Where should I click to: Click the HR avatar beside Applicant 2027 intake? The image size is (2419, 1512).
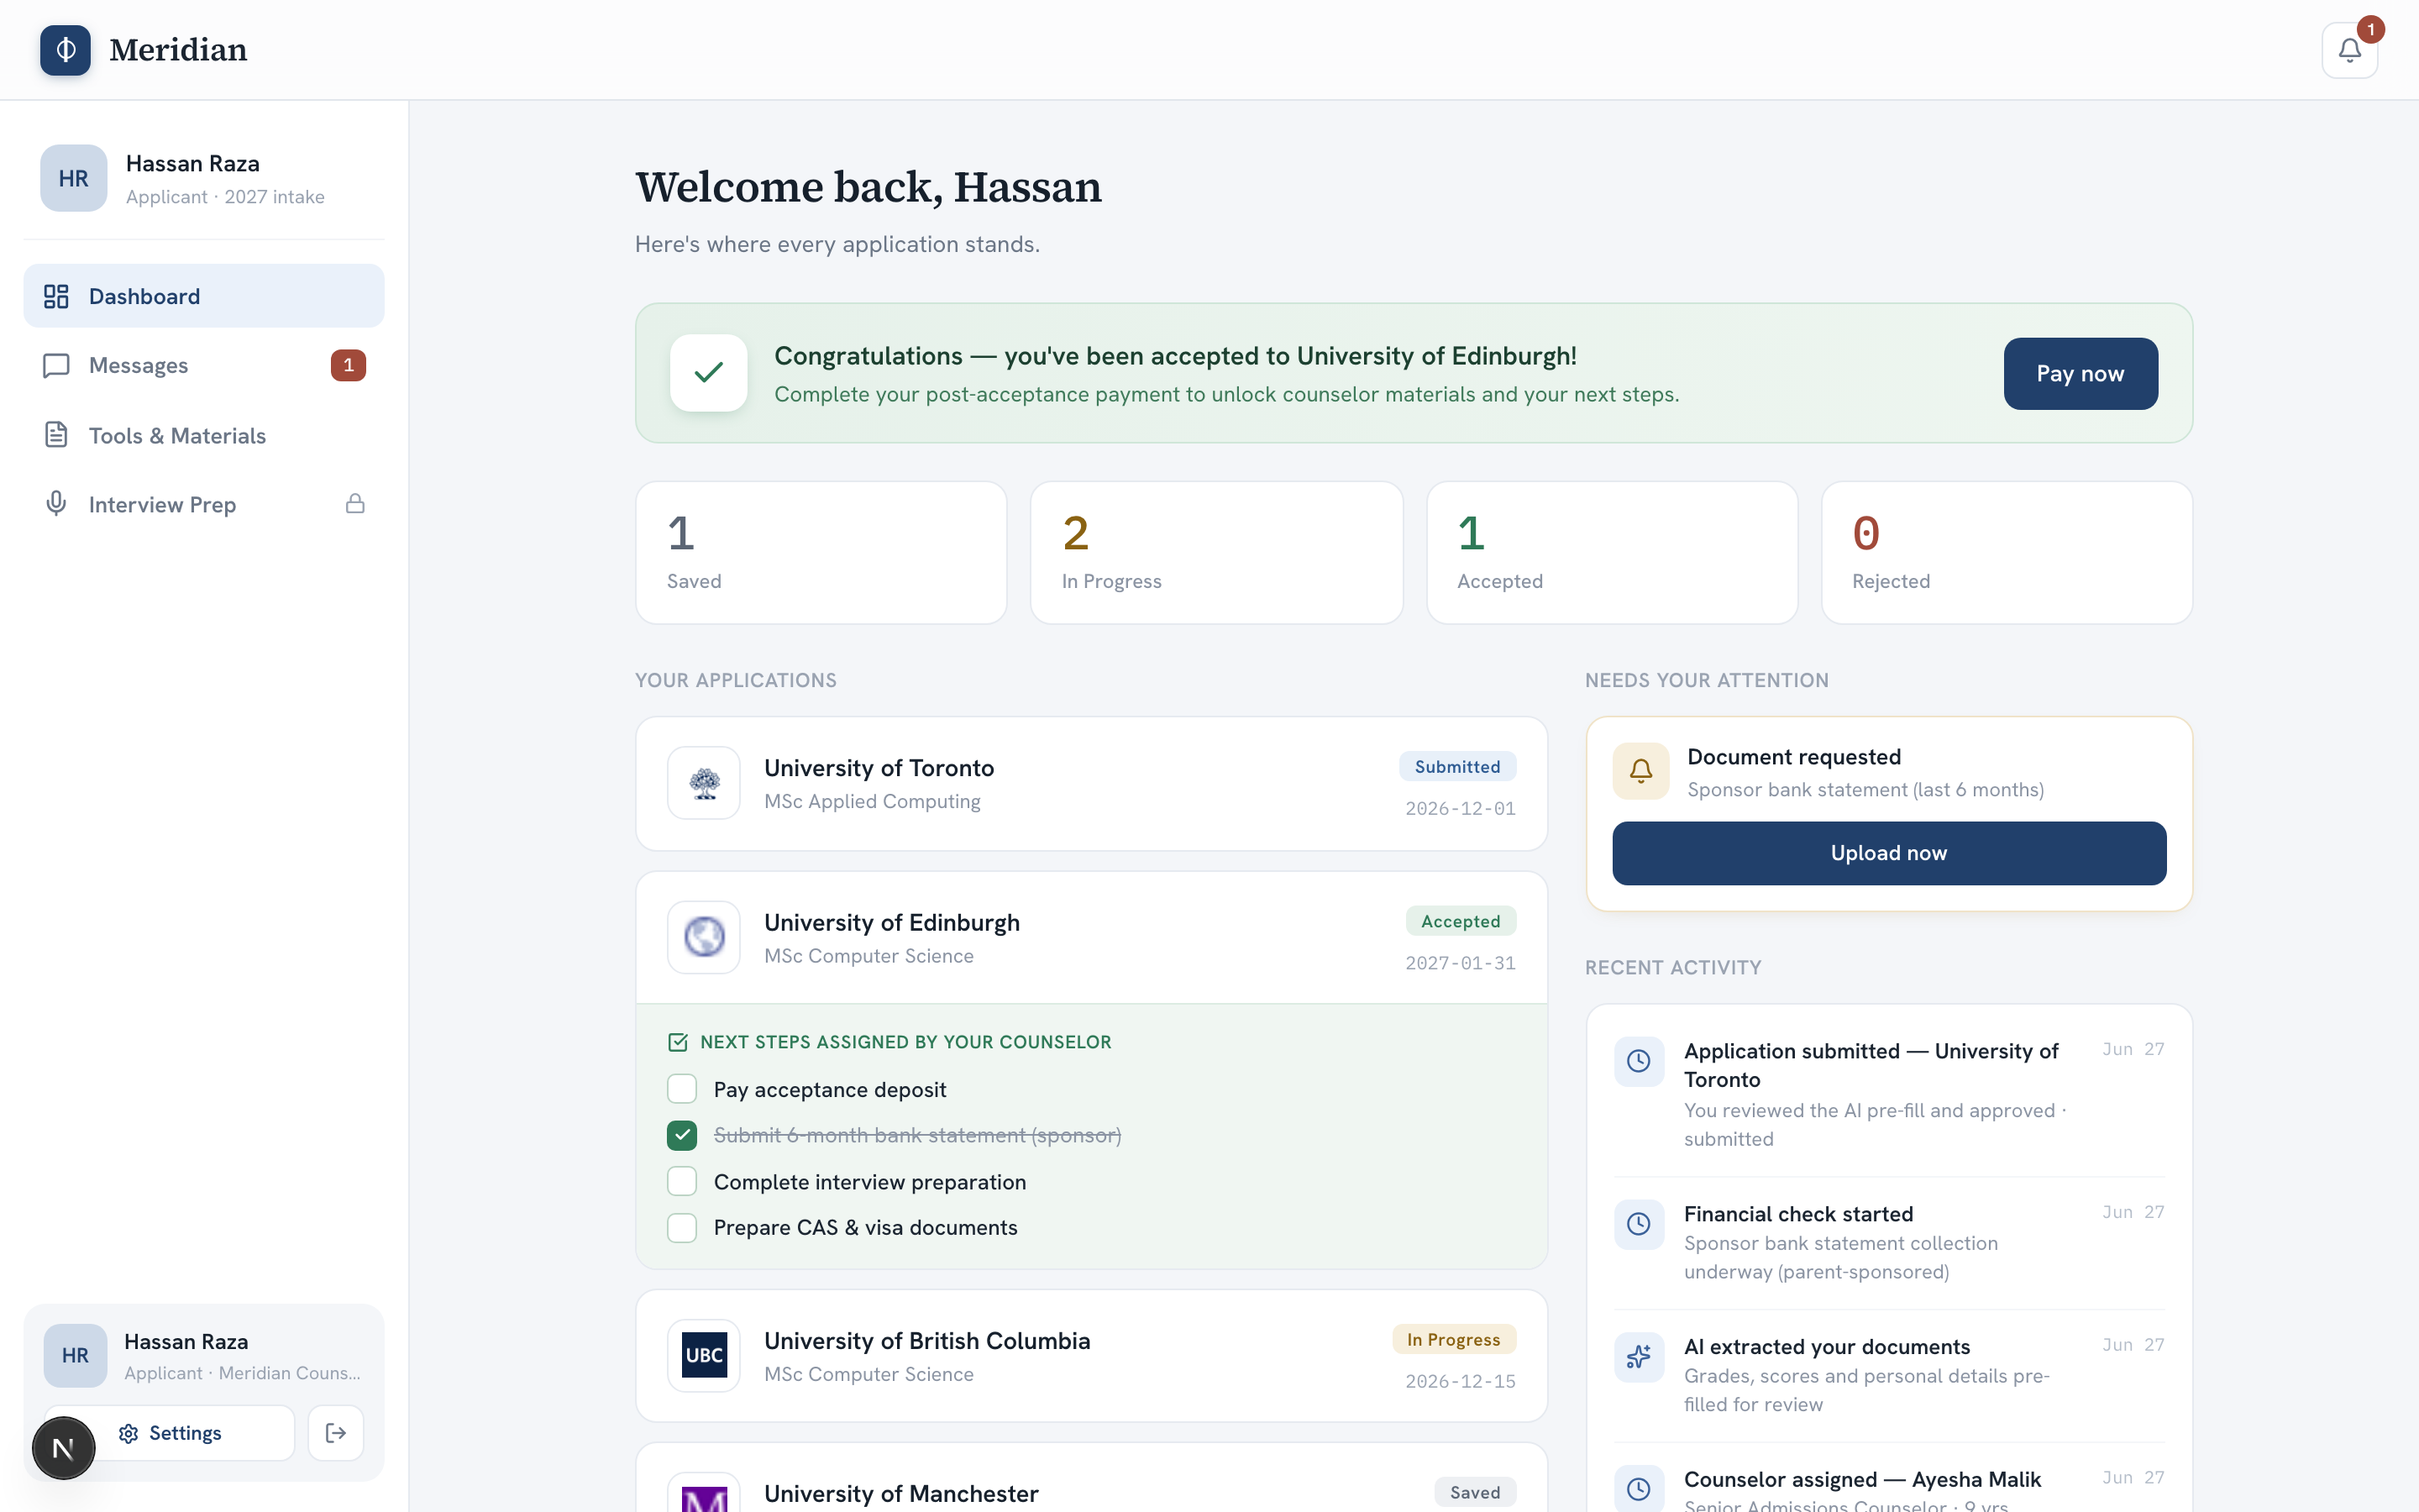point(73,178)
